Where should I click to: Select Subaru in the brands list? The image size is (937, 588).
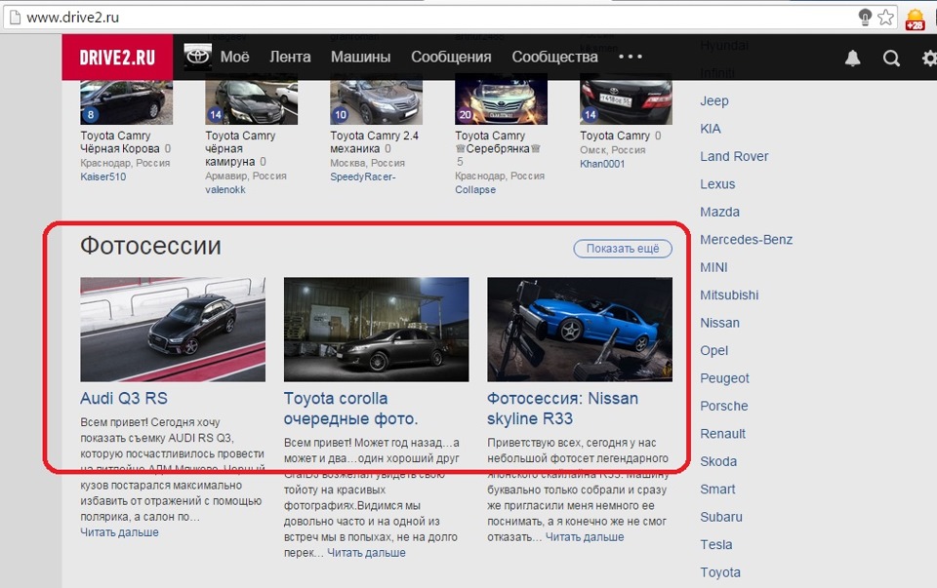(x=721, y=517)
